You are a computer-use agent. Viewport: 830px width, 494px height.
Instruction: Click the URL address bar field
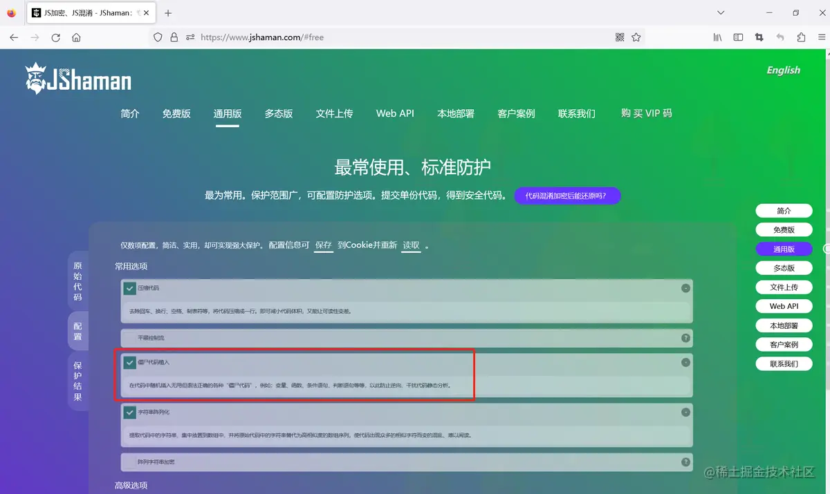(x=397, y=37)
